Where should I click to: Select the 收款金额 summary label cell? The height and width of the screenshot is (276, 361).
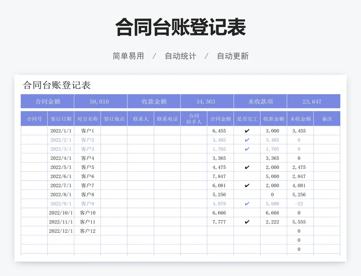click(154, 101)
